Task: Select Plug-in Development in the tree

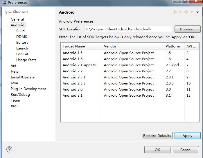Action: click(28, 89)
